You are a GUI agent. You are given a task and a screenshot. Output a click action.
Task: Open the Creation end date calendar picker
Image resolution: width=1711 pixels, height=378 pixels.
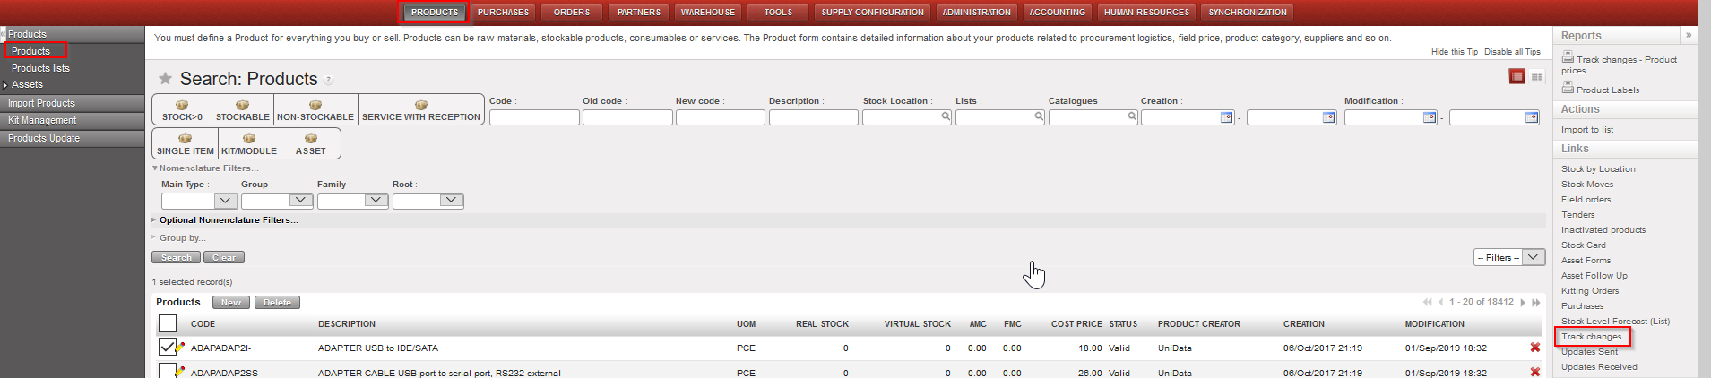coord(1329,117)
